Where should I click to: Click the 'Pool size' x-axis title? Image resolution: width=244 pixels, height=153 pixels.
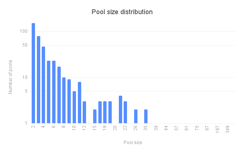[133, 143]
